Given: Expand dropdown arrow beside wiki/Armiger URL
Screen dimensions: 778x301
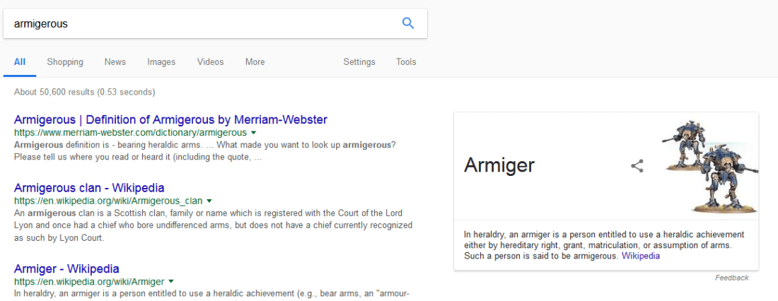Looking at the screenshot, I should pyautogui.click(x=170, y=282).
